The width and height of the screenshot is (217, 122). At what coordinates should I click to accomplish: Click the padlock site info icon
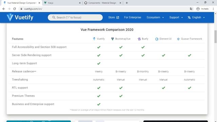tap(21, 9)
